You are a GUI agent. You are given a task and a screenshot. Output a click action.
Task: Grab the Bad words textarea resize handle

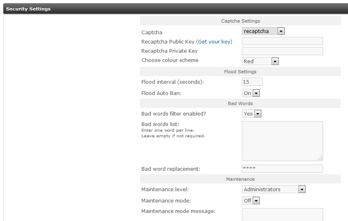pos(320,158)
